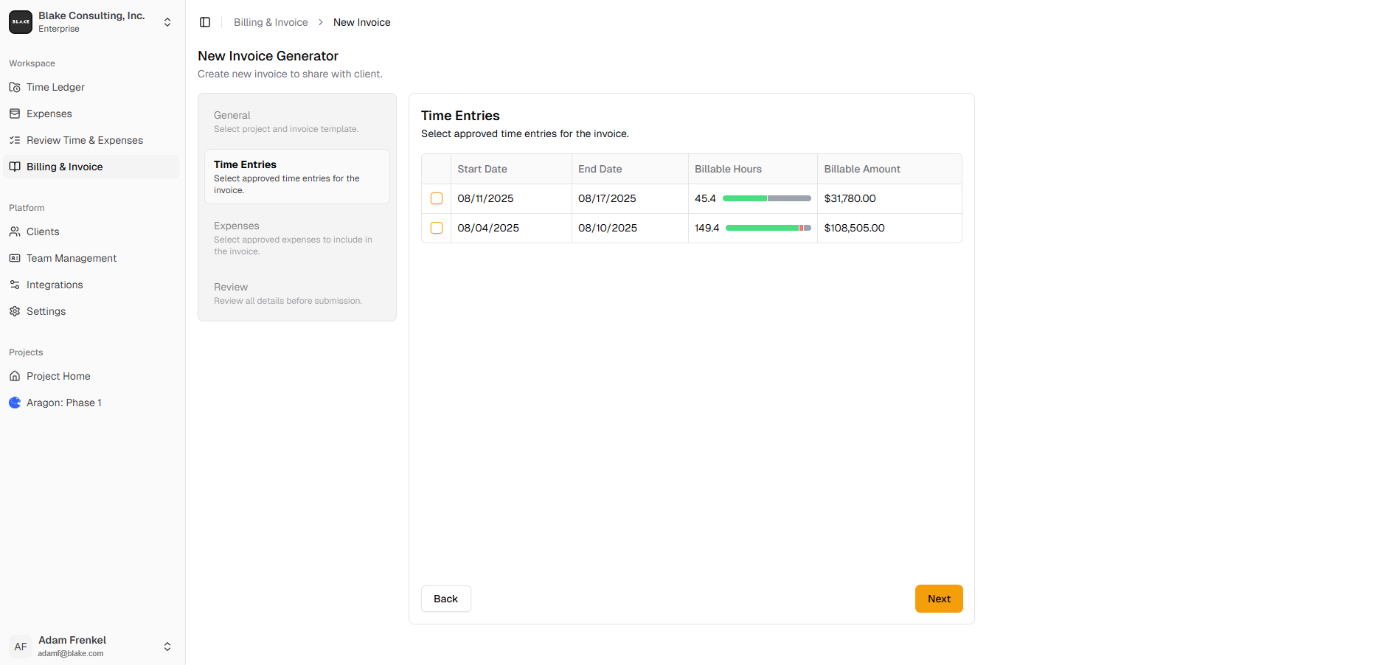1399x665 pixels.
Task: Click the Billing & Invoice book icon
Action: point(15,167)
